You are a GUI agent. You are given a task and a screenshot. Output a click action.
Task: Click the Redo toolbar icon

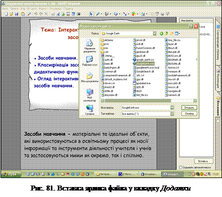(41, 14)
